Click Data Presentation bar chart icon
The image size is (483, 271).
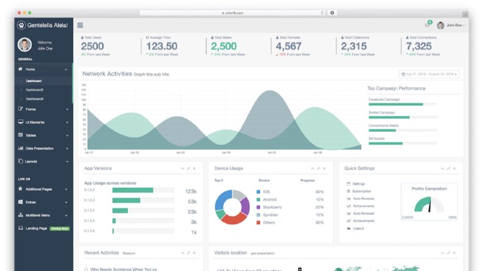[x=20, y=148]
